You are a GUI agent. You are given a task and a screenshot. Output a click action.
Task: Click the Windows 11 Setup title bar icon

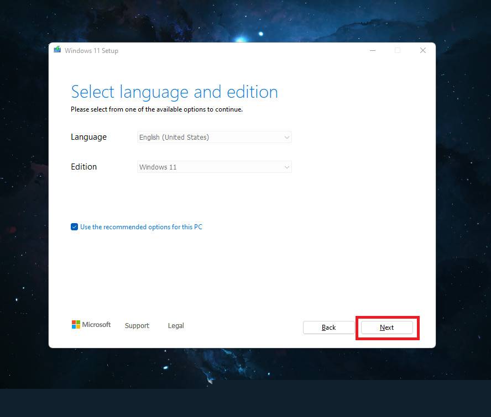pos(58,50)
